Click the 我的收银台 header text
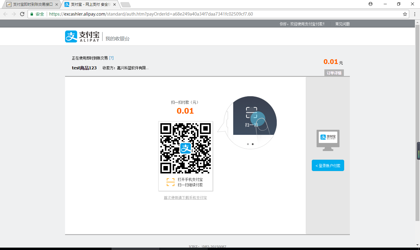Image resolution: width=420 pixels, height=250 pixels. click(x=118, y=39)
